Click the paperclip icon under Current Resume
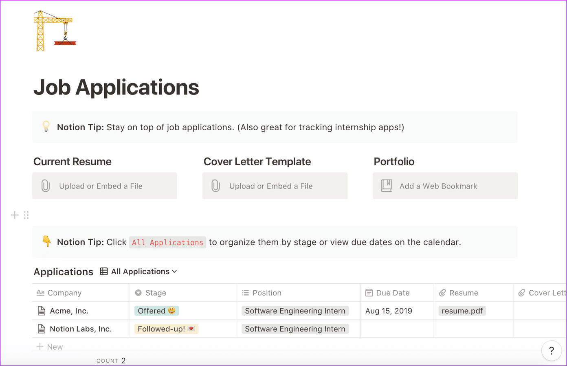The width and height of the screenshot is (567, 366). (x=46, y=186)
